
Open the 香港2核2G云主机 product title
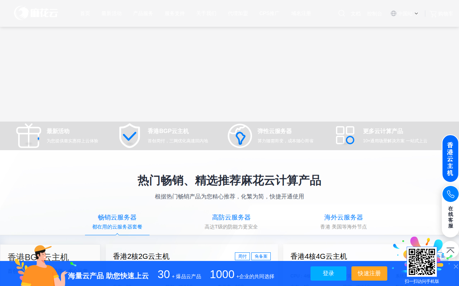[x=141, y=256]
